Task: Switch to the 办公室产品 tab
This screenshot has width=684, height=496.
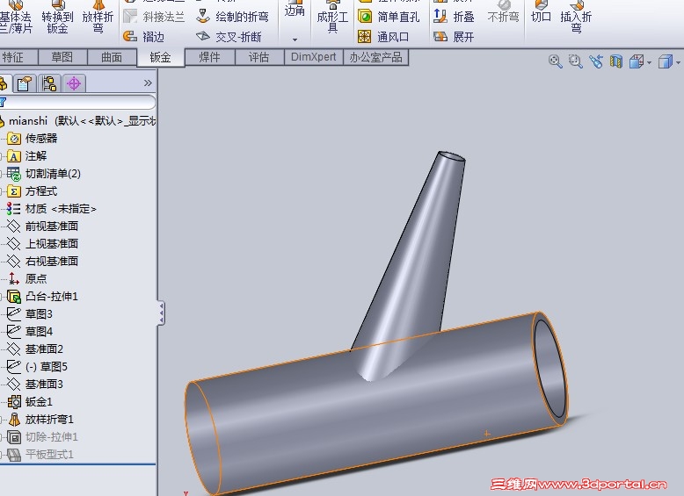Action: [375, 57]
